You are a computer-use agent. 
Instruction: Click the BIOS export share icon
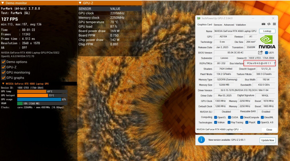point(260,53)
